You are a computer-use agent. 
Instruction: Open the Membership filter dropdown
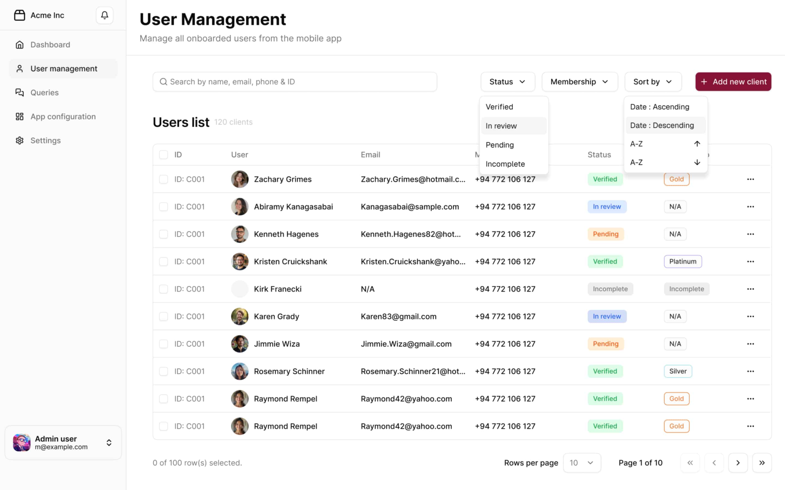tap(579, 81)
